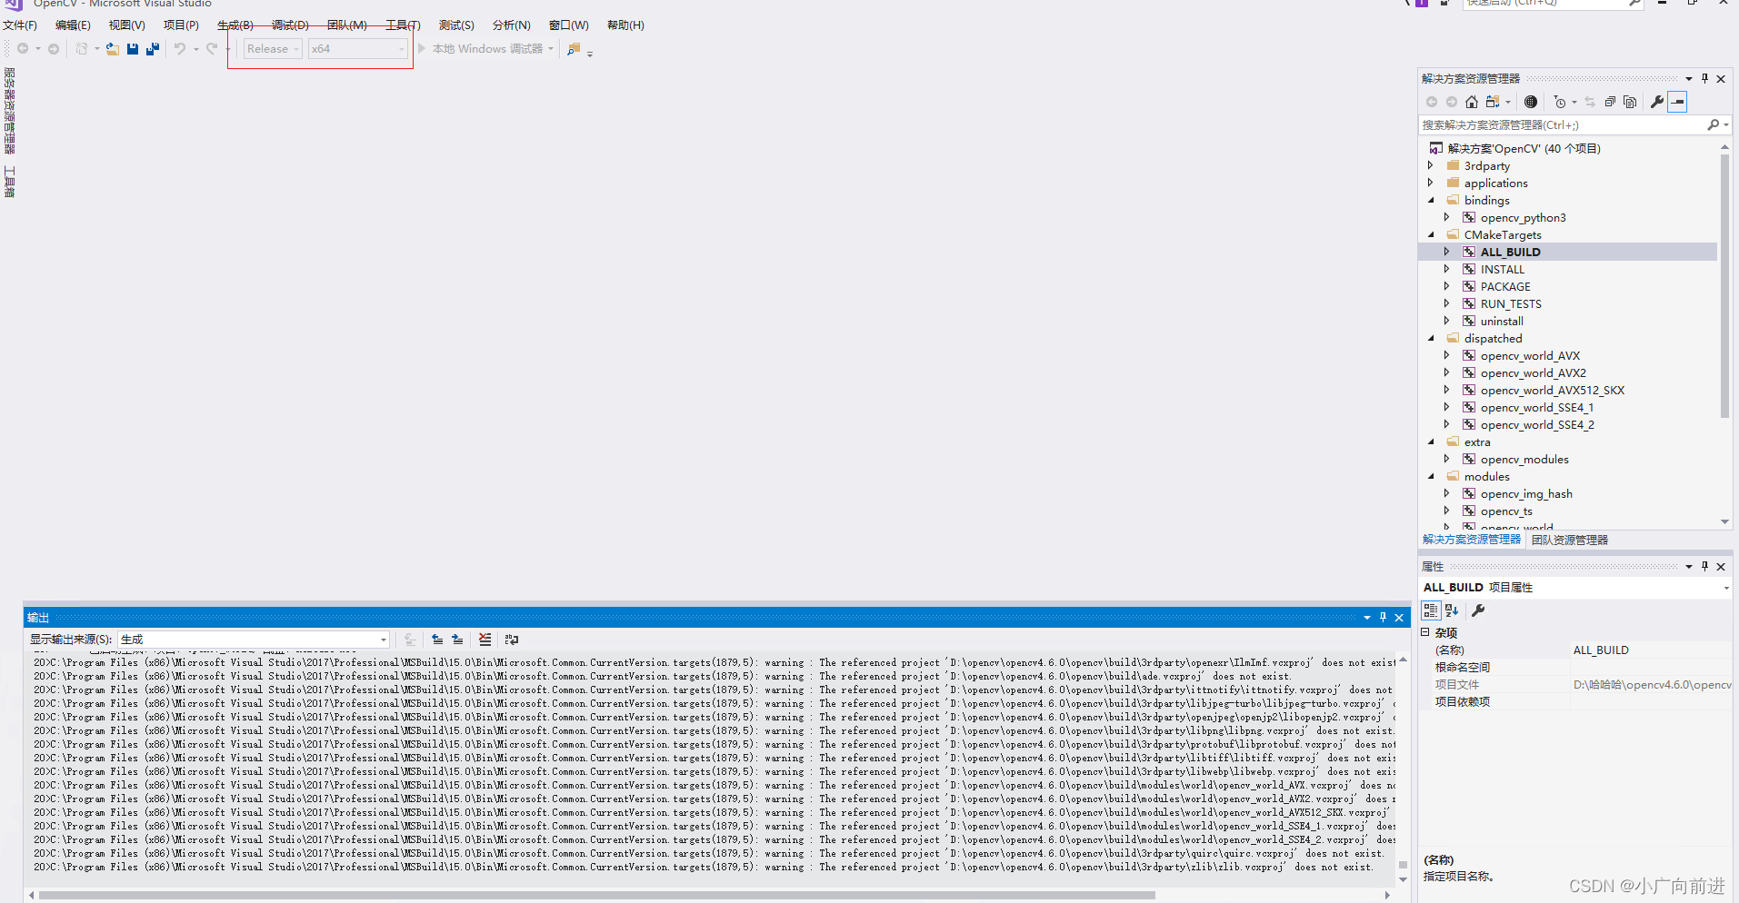Click the Save All icon
Image resolution: width=1739 pixels, height=903 pixels.
point(153,49)
